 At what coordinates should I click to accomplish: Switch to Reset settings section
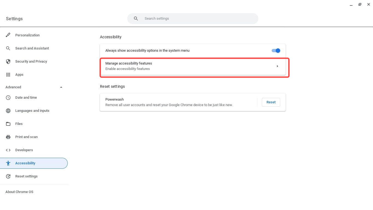26,176
